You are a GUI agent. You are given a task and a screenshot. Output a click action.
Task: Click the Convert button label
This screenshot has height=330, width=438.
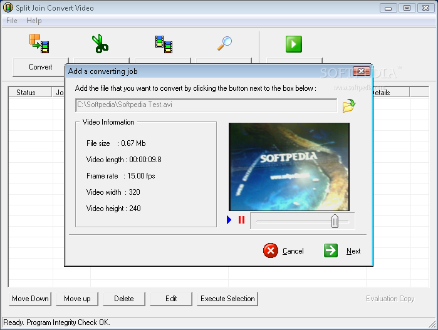(41, 67)
